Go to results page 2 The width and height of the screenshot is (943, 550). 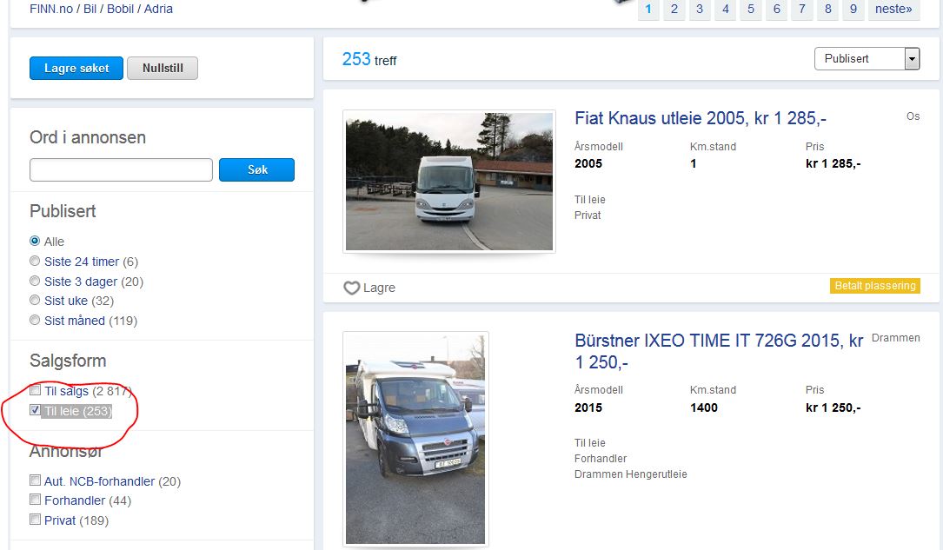click(674, 9)
